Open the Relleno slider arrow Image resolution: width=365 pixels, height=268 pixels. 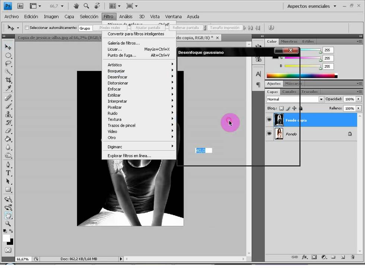click(358, 108)
